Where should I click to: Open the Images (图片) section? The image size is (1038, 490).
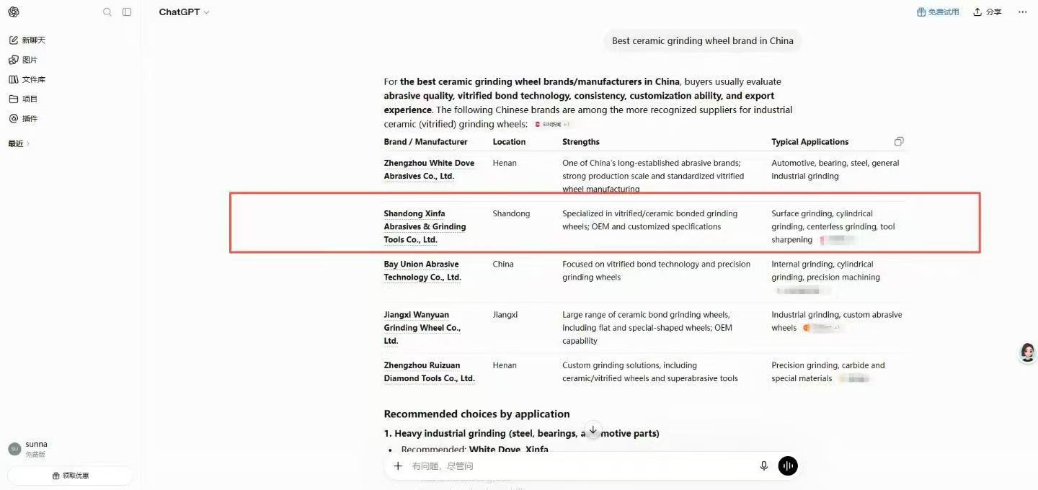pyautogui.click(x=23, y=60)
